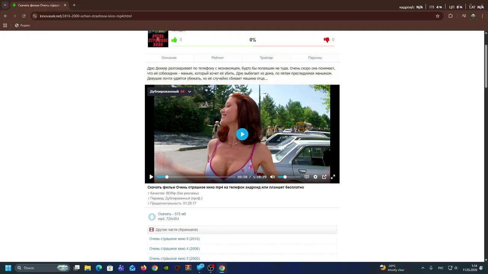Switch to the Описание tab
Screen dimensions: 488x274
pyautogui.click(x=169, y=58)
